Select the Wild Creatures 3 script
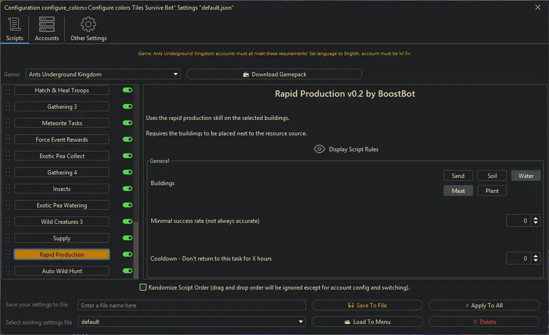 click(62, 222)
